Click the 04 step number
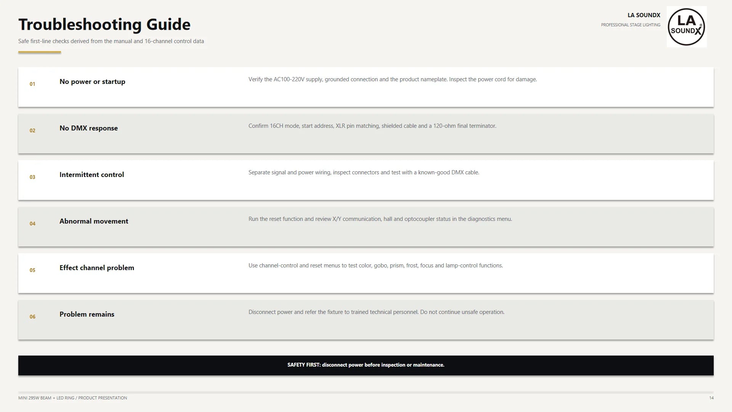 coord(32,224)
